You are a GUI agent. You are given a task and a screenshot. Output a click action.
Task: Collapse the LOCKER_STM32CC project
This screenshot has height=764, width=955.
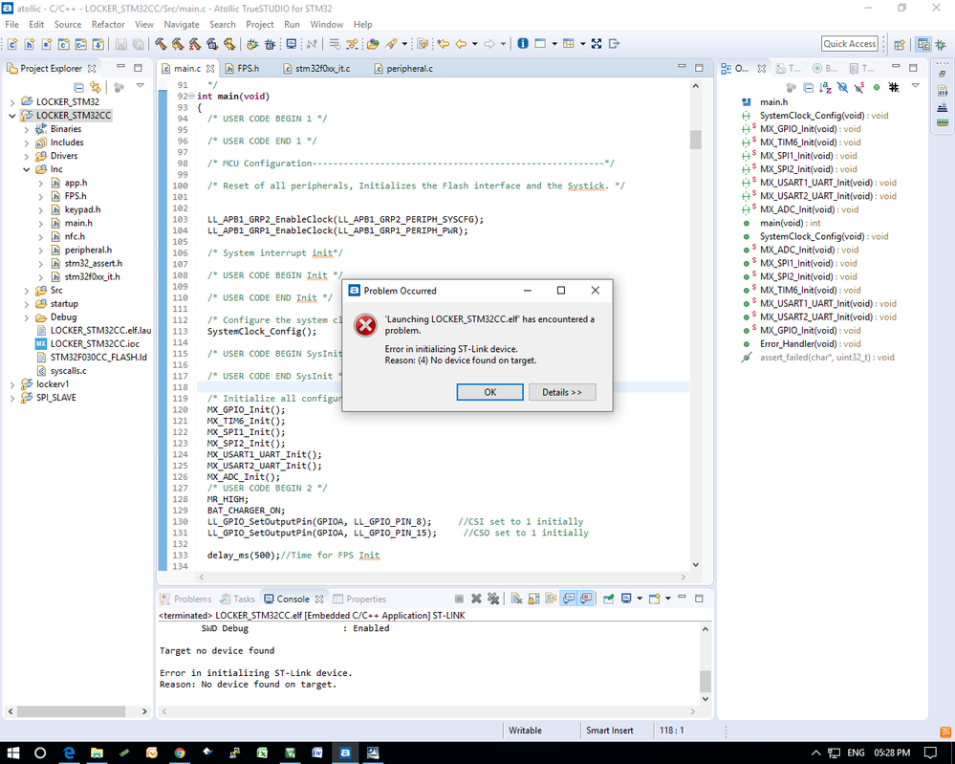[x=12, y=115]
